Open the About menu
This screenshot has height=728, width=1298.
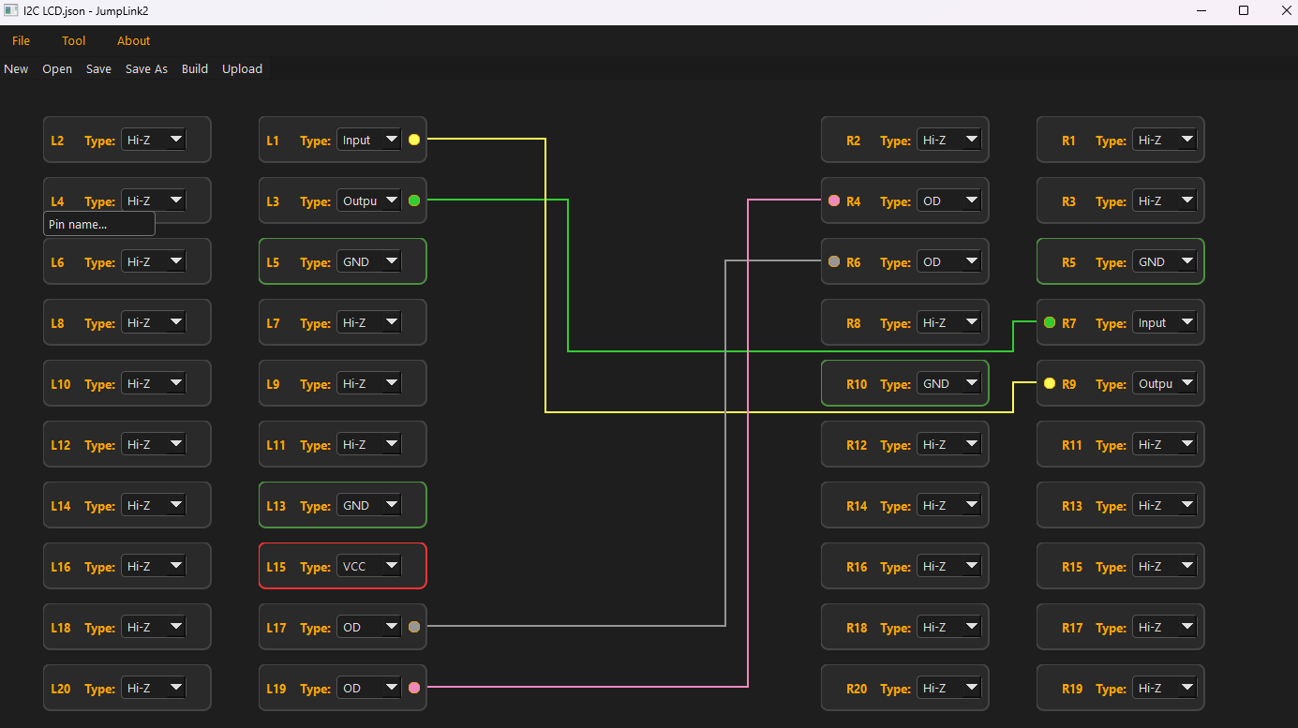coord(133,40)
